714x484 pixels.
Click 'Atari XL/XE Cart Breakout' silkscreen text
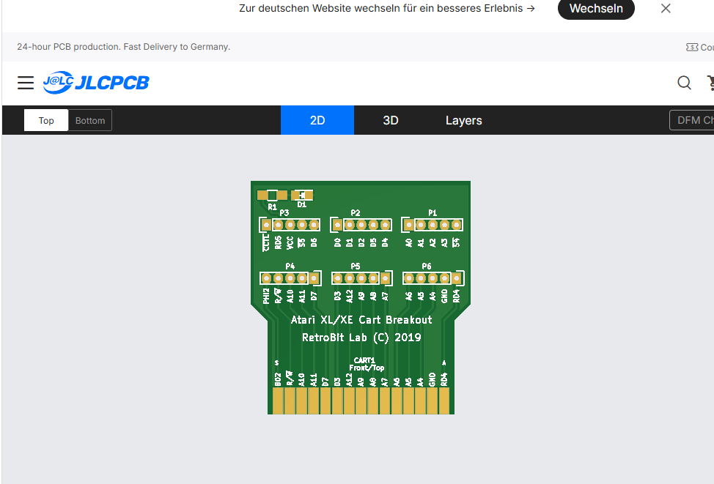pyautogui.click(x=361, y=320)
